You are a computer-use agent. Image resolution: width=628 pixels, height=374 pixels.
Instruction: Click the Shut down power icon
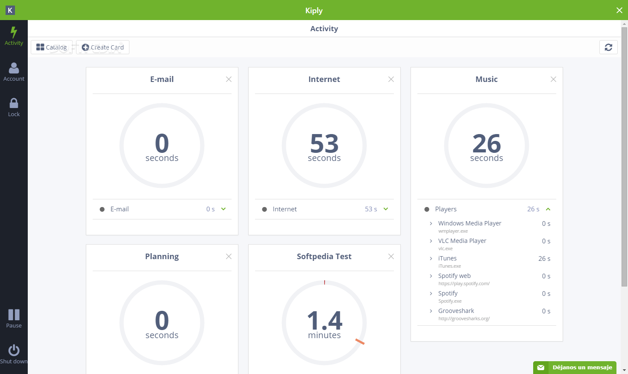pos(14,351)
